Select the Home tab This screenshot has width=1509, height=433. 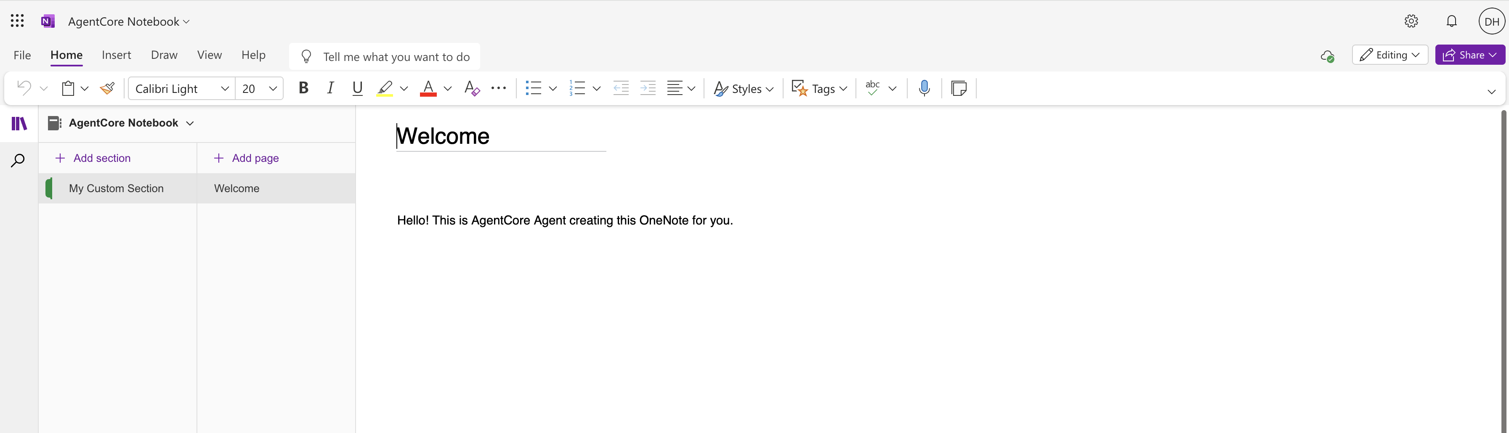point(66,55)
